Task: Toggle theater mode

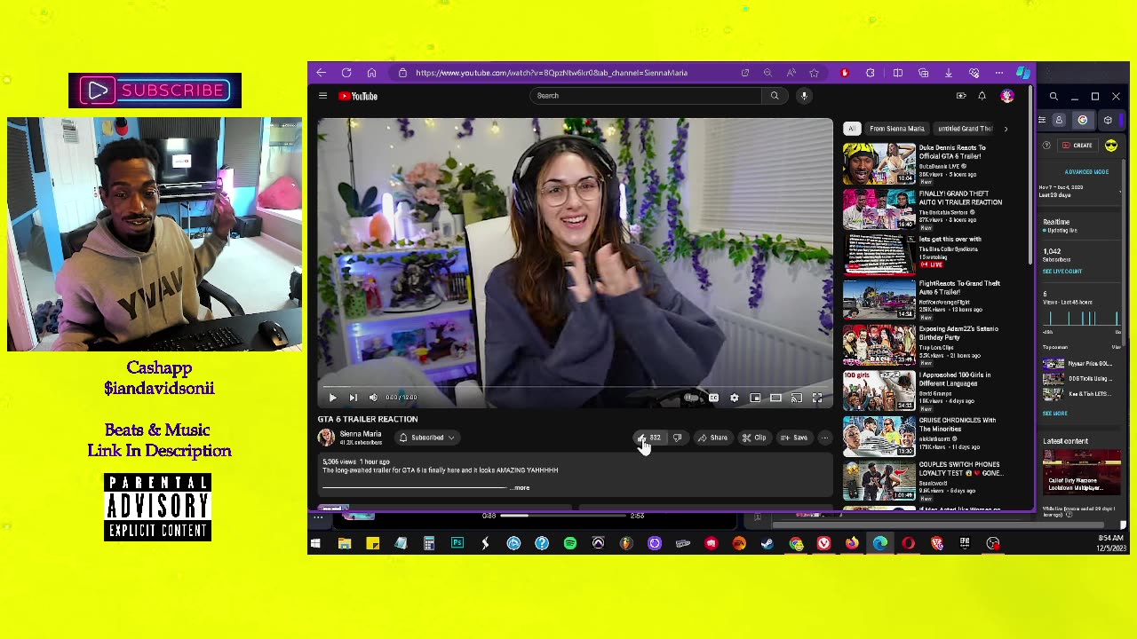Action: [x=775, y=398]
